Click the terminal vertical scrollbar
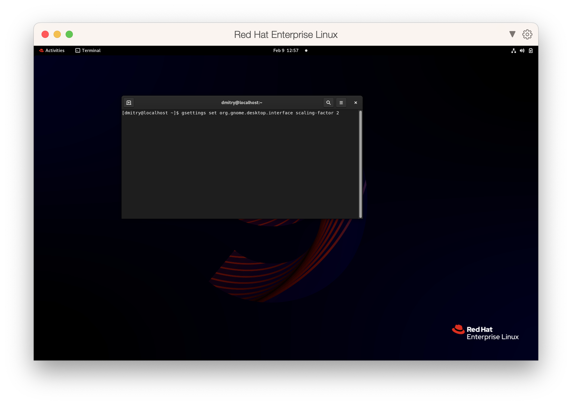572x405 pixels. click(360, 164)
